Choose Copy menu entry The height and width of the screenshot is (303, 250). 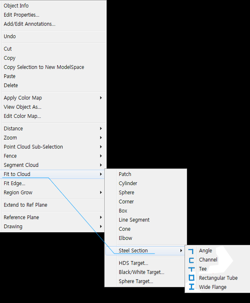(10, 58)
